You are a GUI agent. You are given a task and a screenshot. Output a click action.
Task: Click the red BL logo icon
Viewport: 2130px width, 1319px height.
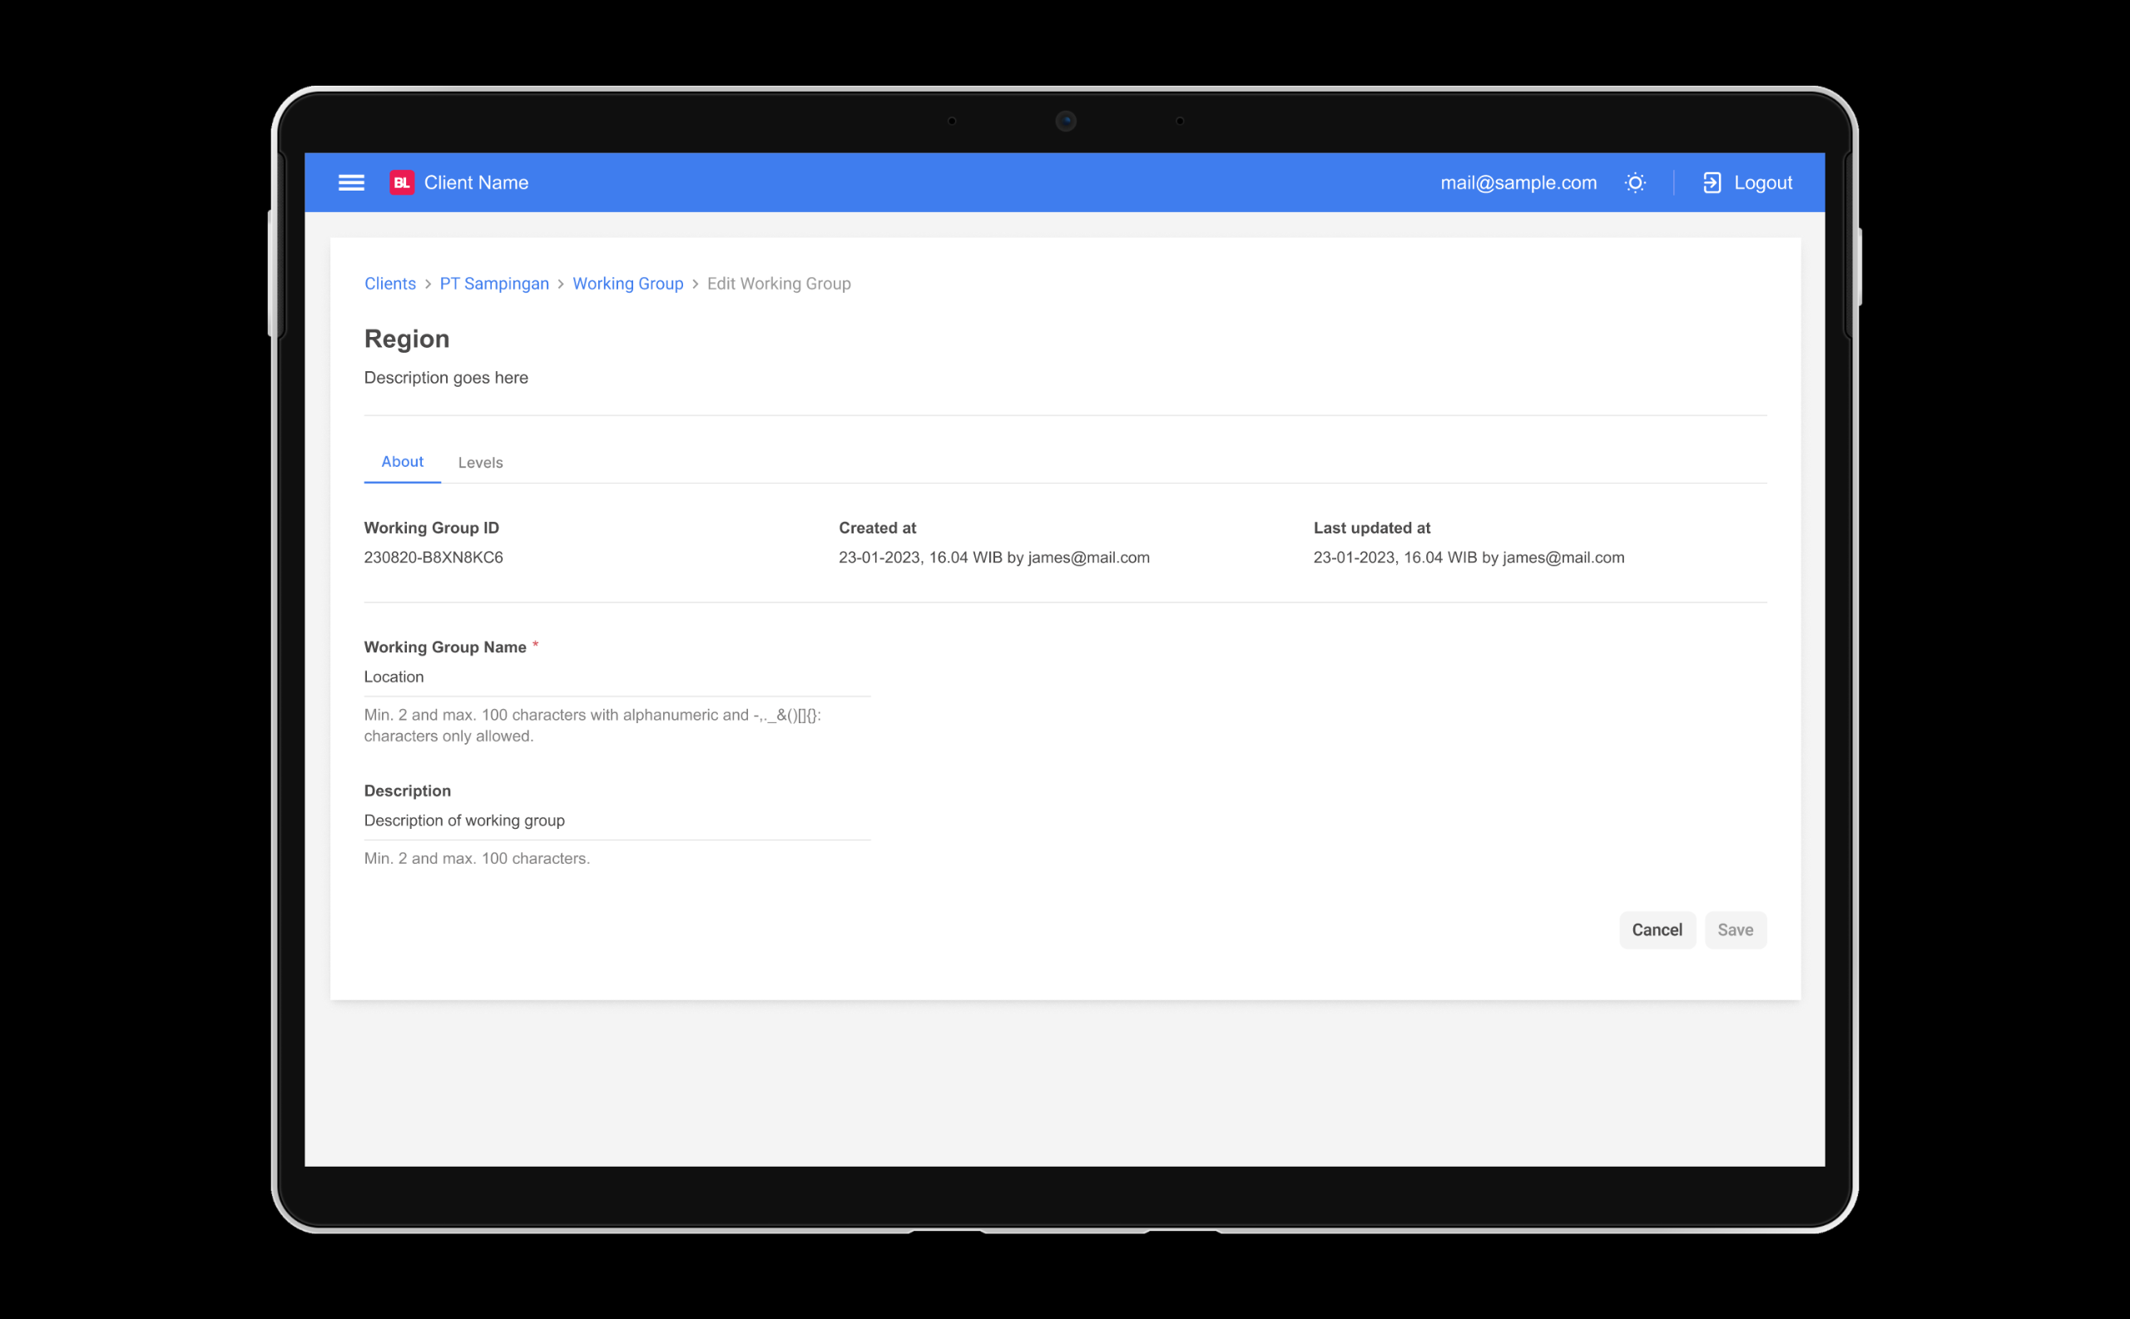(401, 182)
